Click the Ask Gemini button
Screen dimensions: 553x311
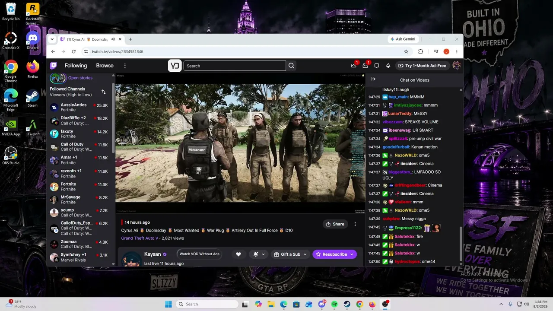403,39
